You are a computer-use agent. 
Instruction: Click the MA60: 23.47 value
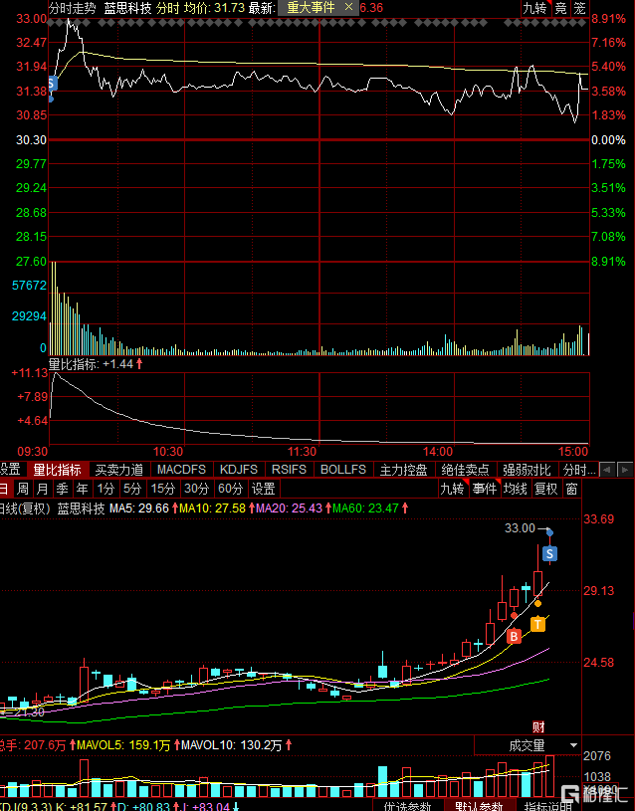coord(365,508)
